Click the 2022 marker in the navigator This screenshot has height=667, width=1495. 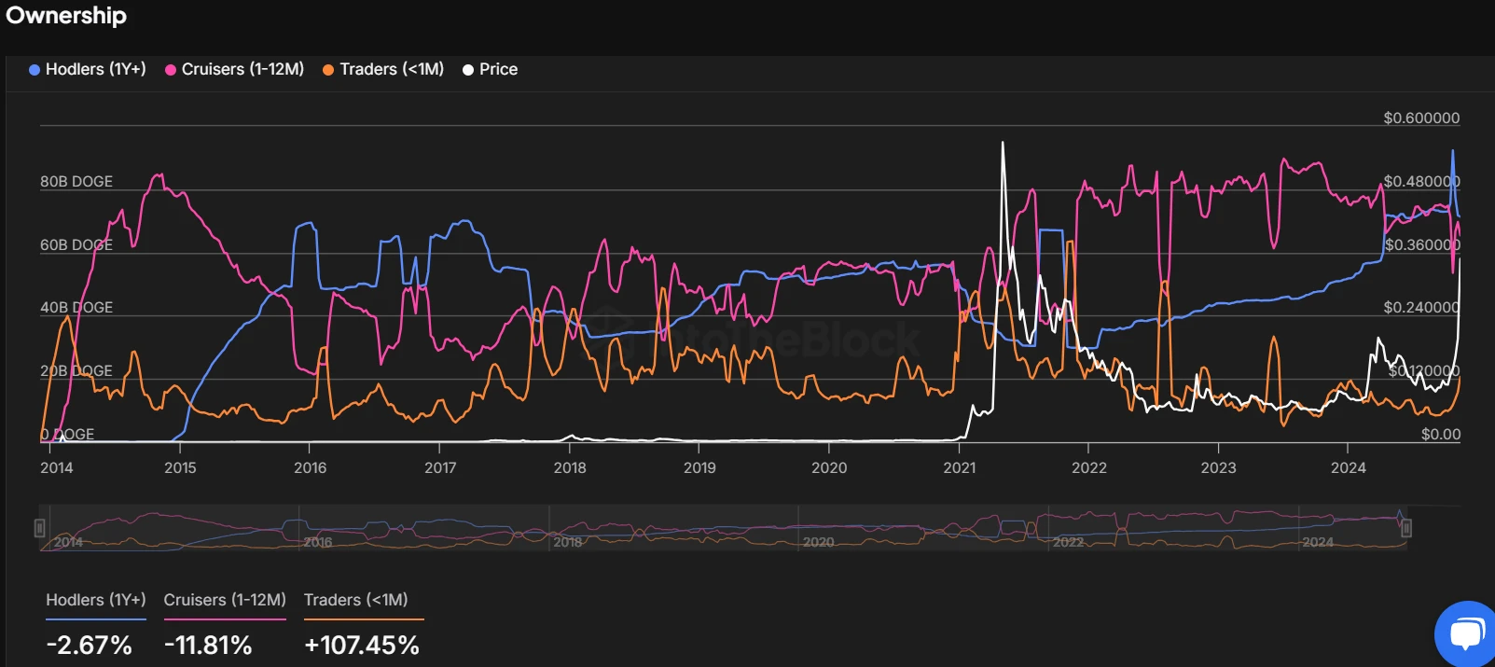1068,542
